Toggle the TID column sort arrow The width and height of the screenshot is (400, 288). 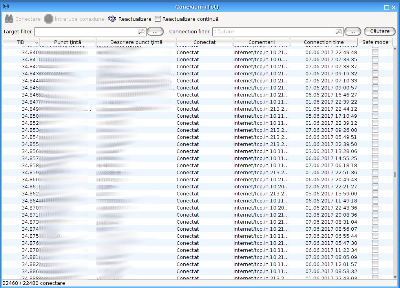[37, 42]
